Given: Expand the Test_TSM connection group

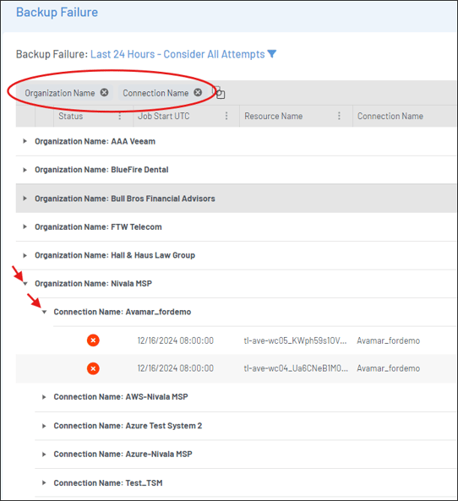Looking at the screenshot, I should pyautogui.click(x=44, y=482).
